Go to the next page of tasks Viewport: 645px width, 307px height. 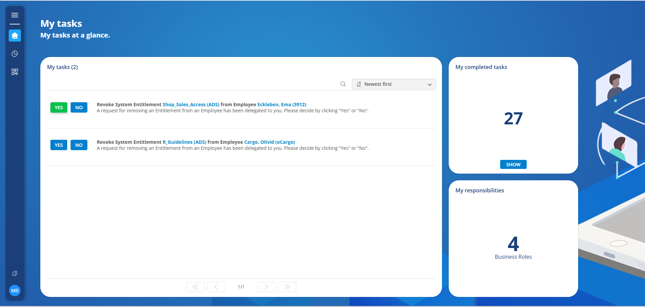coord(266,287)
